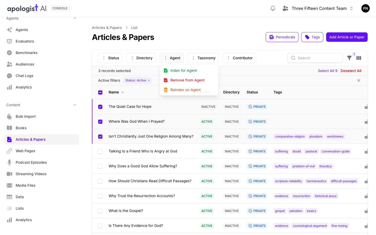
Task: Open the notifications bell
Action: (x=273, y=8)
